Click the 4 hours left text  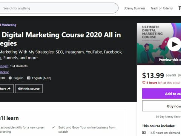[x=163, y=83]
